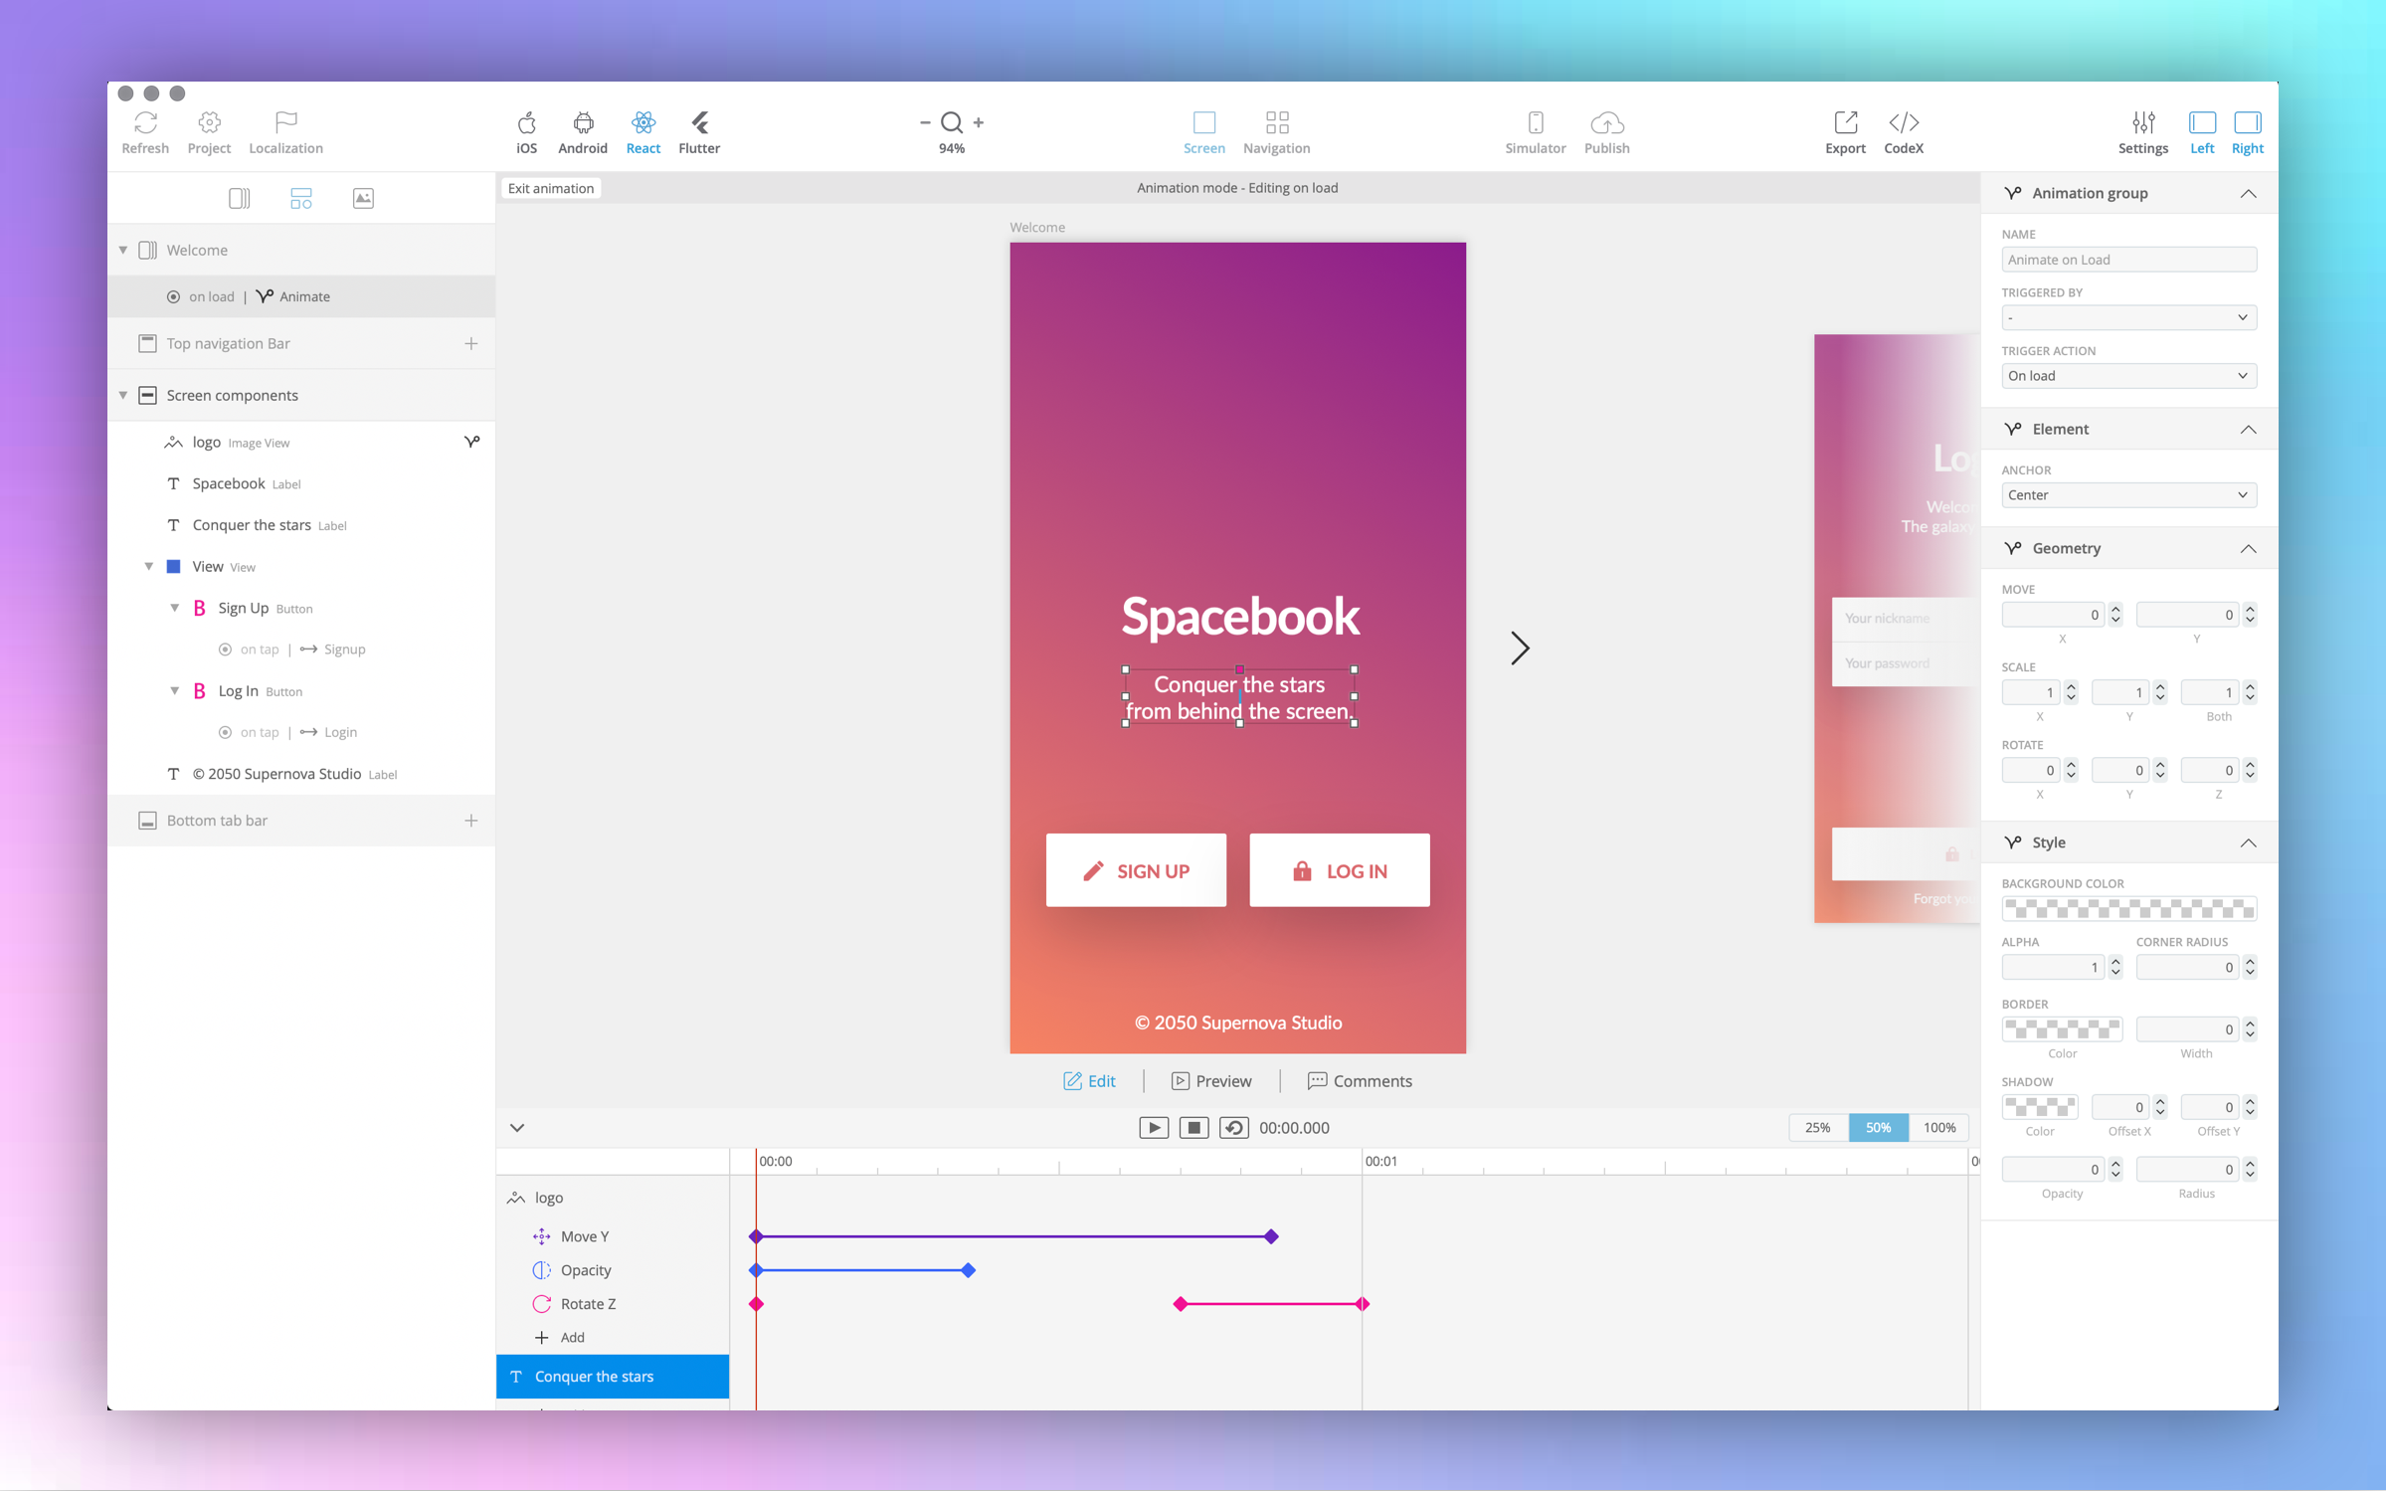The image size is (2386, 1491).
Task: Switch to Android platform
Action: pyautogui.click(x=582, y=131)
